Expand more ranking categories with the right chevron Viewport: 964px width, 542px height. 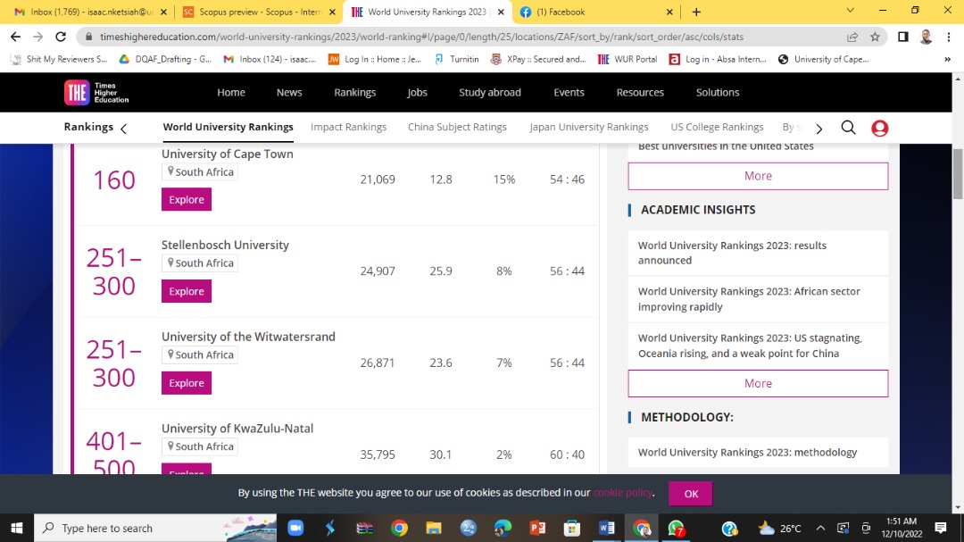click(x=819, y=128)
